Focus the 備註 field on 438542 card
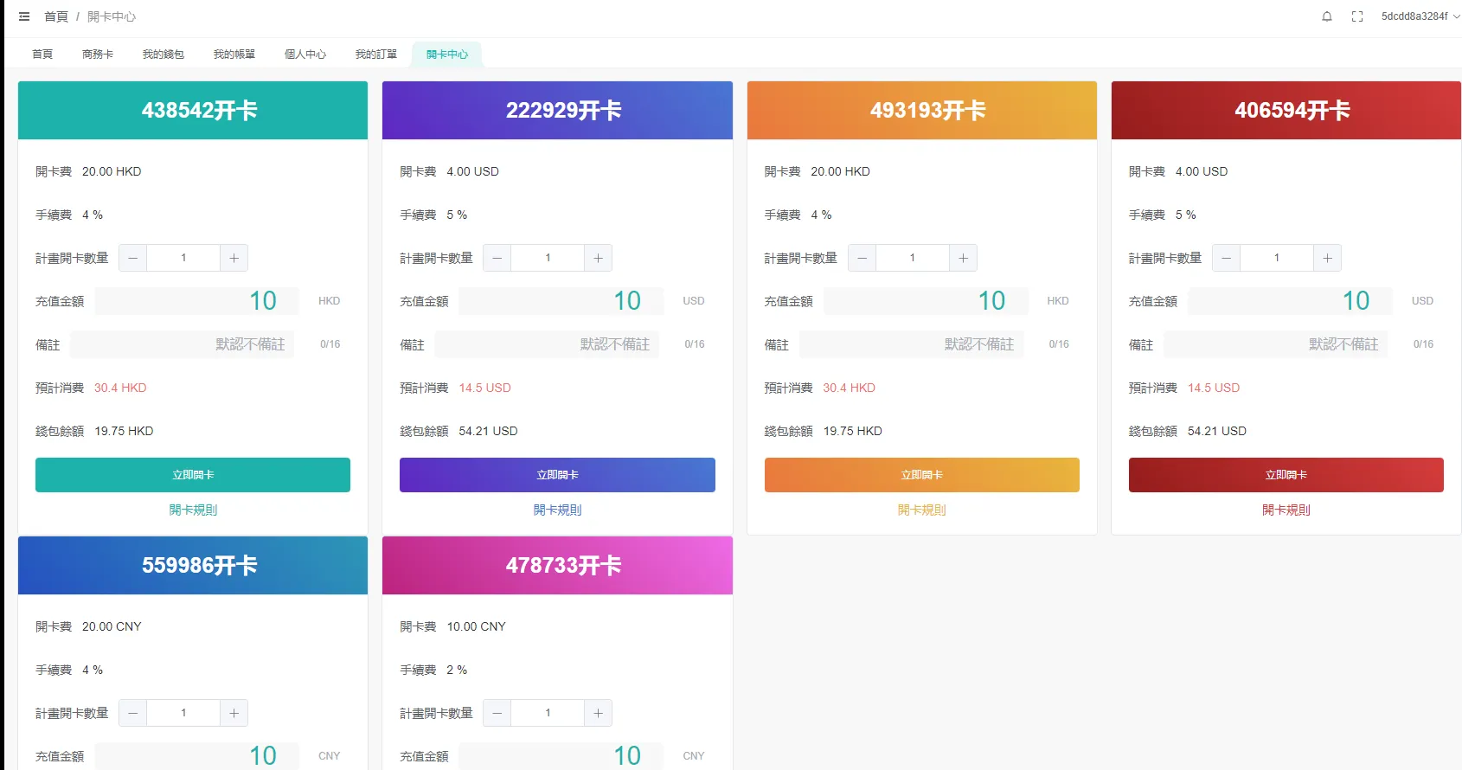The width and height of the screenshot is (1462, 770). pyautogui.click(x=183, y=344)
